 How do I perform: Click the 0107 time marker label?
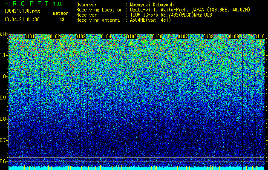183,37
